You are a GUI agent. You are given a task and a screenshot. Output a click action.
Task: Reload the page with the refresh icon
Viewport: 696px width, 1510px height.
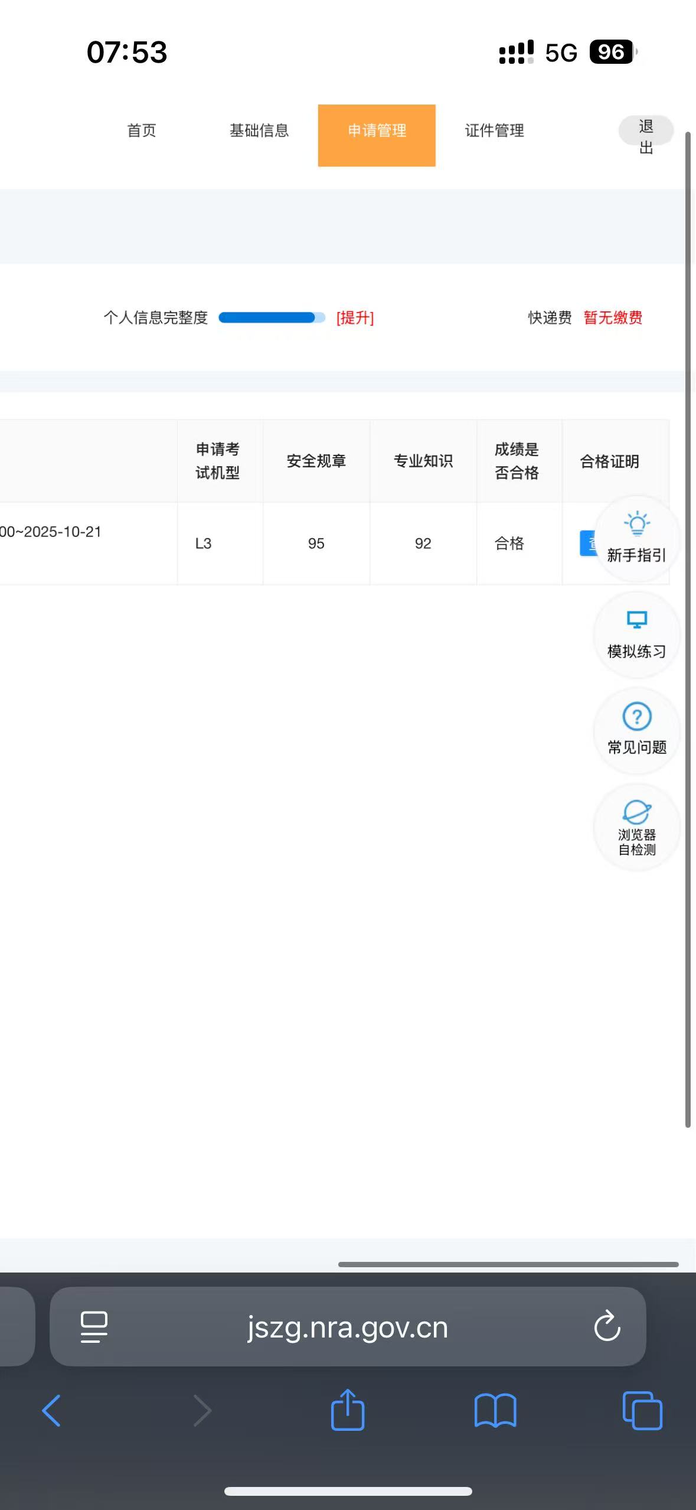607,1327
